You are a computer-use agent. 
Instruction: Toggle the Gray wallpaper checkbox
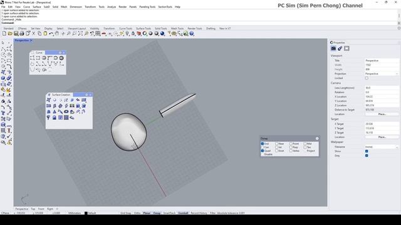[367, 156]
